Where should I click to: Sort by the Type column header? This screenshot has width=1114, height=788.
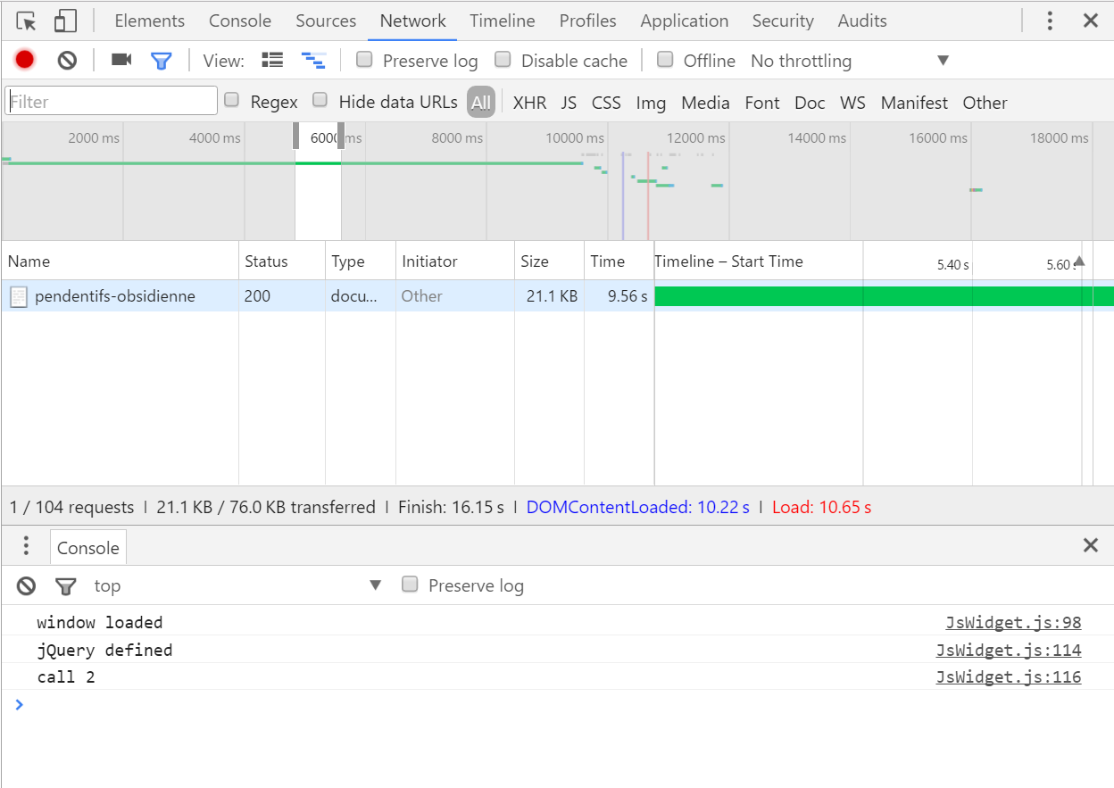(x=361, y=261)
